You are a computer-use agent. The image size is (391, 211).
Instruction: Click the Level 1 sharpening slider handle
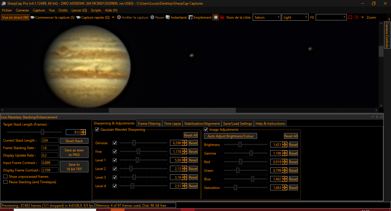point(137,160)
